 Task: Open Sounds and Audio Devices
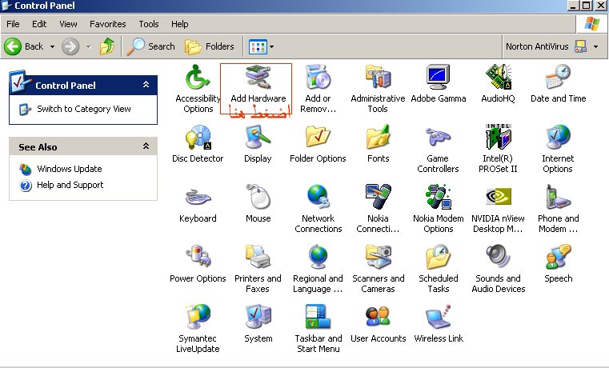(x=499, y=269)
